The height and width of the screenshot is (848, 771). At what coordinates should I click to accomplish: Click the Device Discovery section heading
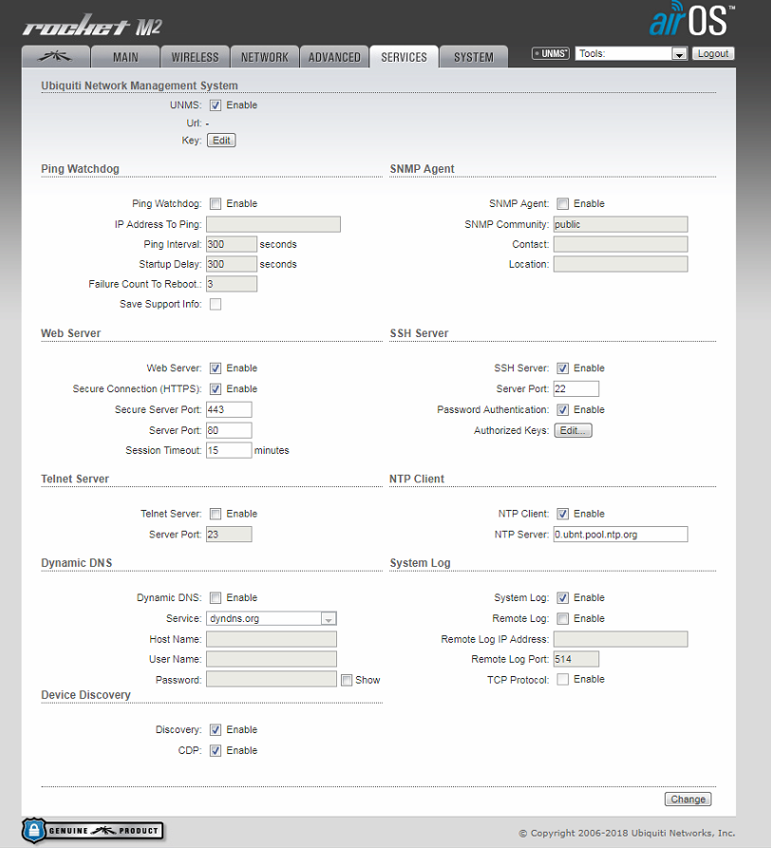[86, 695]
